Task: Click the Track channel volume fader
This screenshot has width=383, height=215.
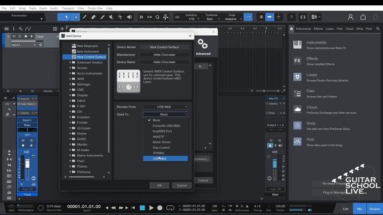Action: tap(28, 164)
